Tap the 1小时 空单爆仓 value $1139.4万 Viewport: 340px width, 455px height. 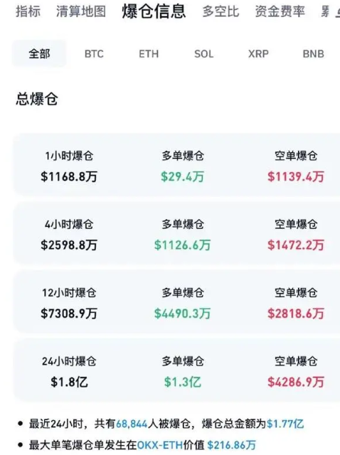[296, 176]
